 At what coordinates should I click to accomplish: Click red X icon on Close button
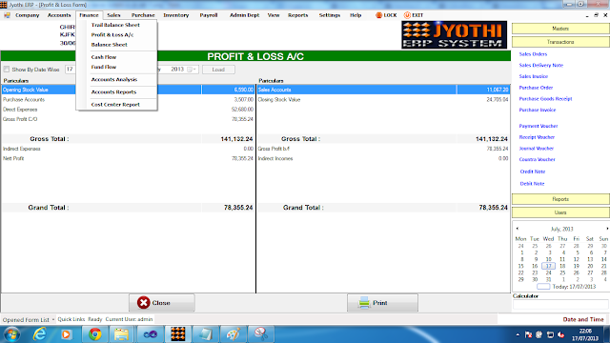[x=143, y=303]
